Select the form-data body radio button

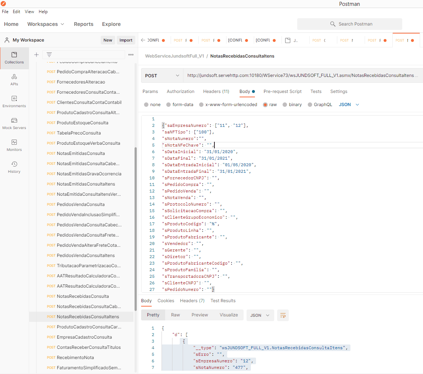[168, 105]
